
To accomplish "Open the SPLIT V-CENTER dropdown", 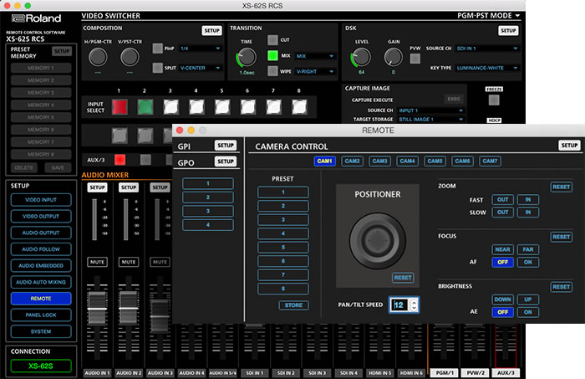I will click(x=201, y=68).
